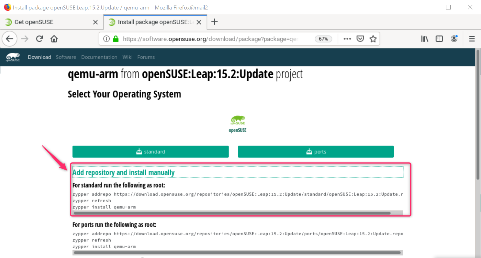Toggle the sidebar panel
This screenshot has width=481, height=258.
tap(439, 39)
